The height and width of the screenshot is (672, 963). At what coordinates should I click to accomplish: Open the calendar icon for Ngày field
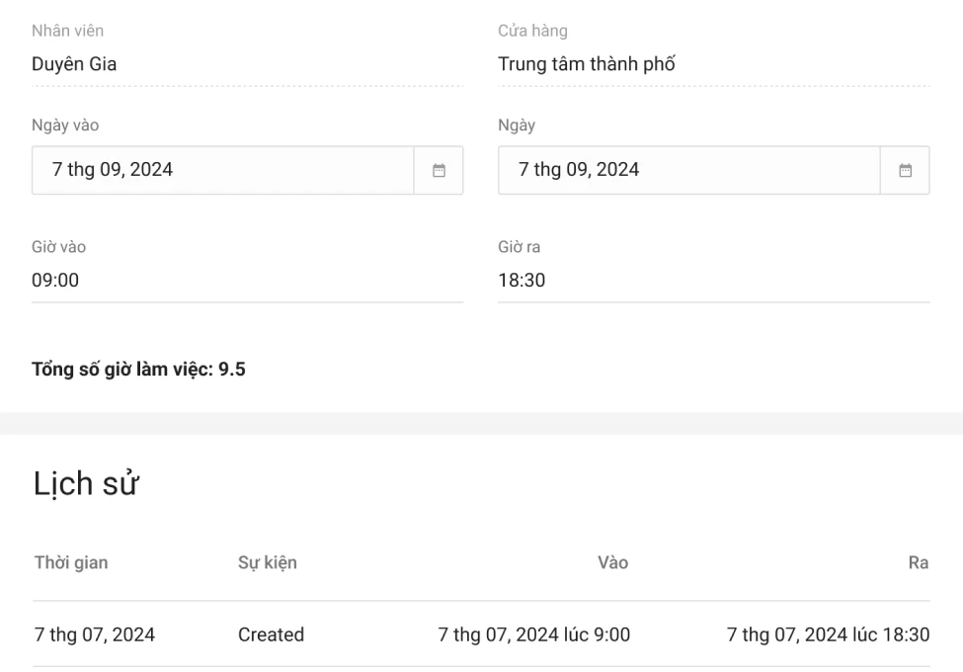coord(905,170)
